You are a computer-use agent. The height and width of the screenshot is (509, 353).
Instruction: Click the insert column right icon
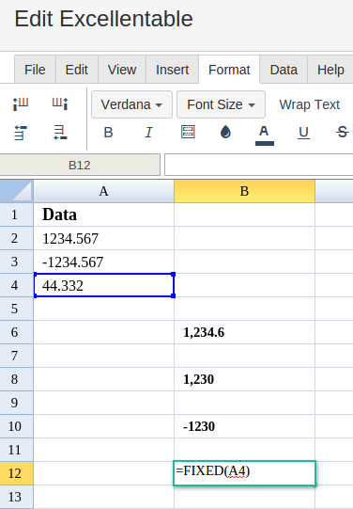(60, 104)
